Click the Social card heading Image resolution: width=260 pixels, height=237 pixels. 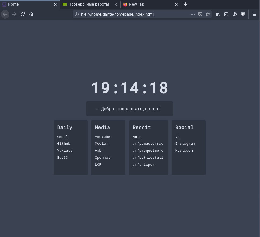(184, 127)
